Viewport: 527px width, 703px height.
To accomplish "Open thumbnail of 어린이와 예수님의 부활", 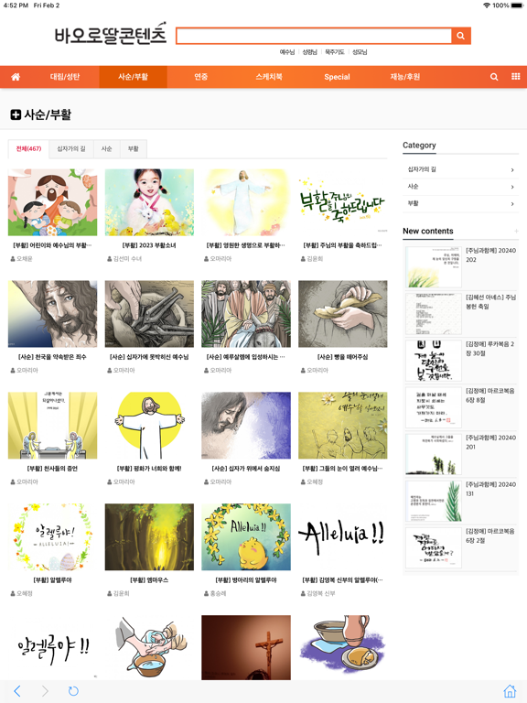I will pos(52,202).
